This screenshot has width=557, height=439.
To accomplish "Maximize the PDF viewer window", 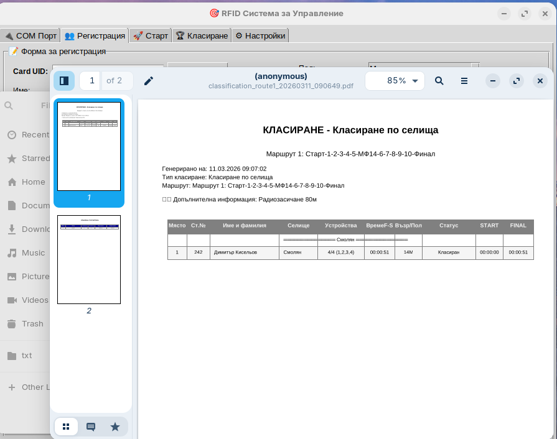I will coord(516,81).
